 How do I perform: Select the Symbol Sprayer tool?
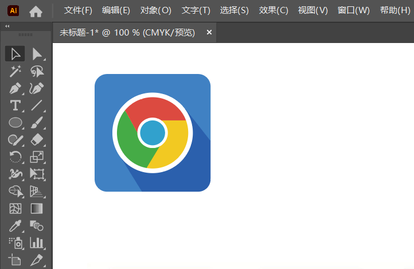click(x=15, y=243)
